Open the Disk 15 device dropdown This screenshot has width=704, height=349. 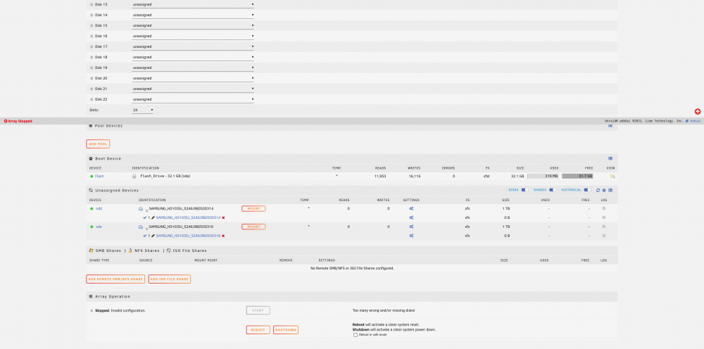click(x=193, y=25)
